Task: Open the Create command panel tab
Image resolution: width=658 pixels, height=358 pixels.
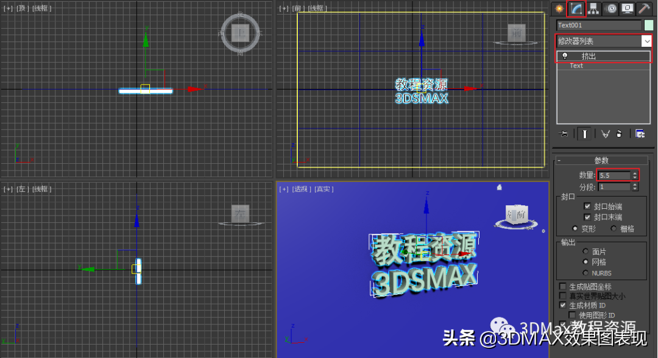Action: click(x=559, y=9)
